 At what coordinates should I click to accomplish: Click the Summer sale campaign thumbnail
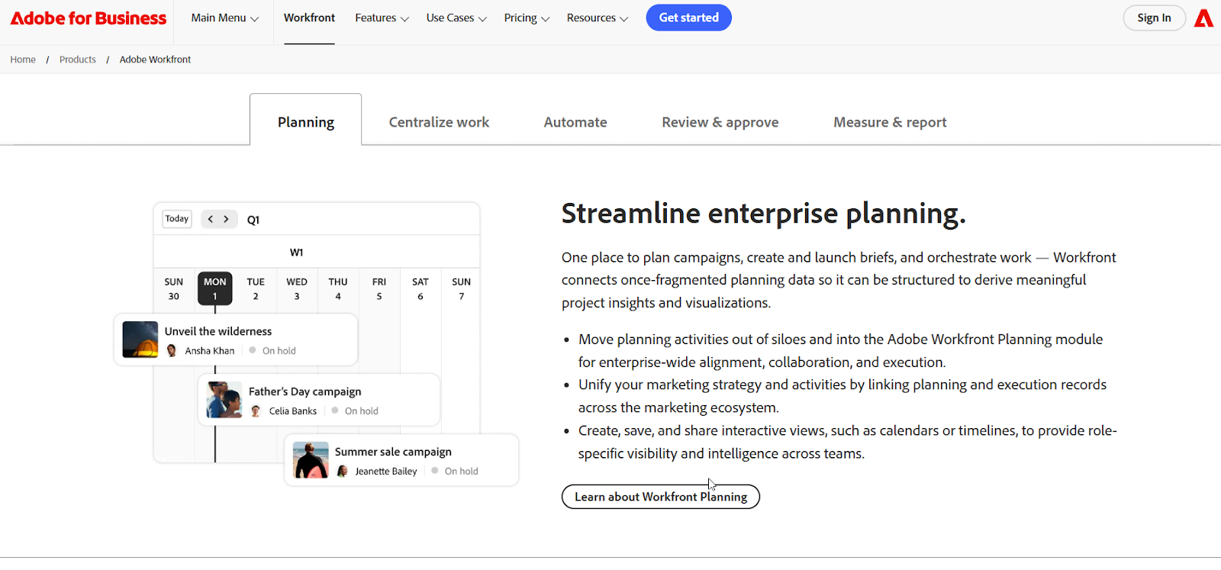tap(311, 460)
